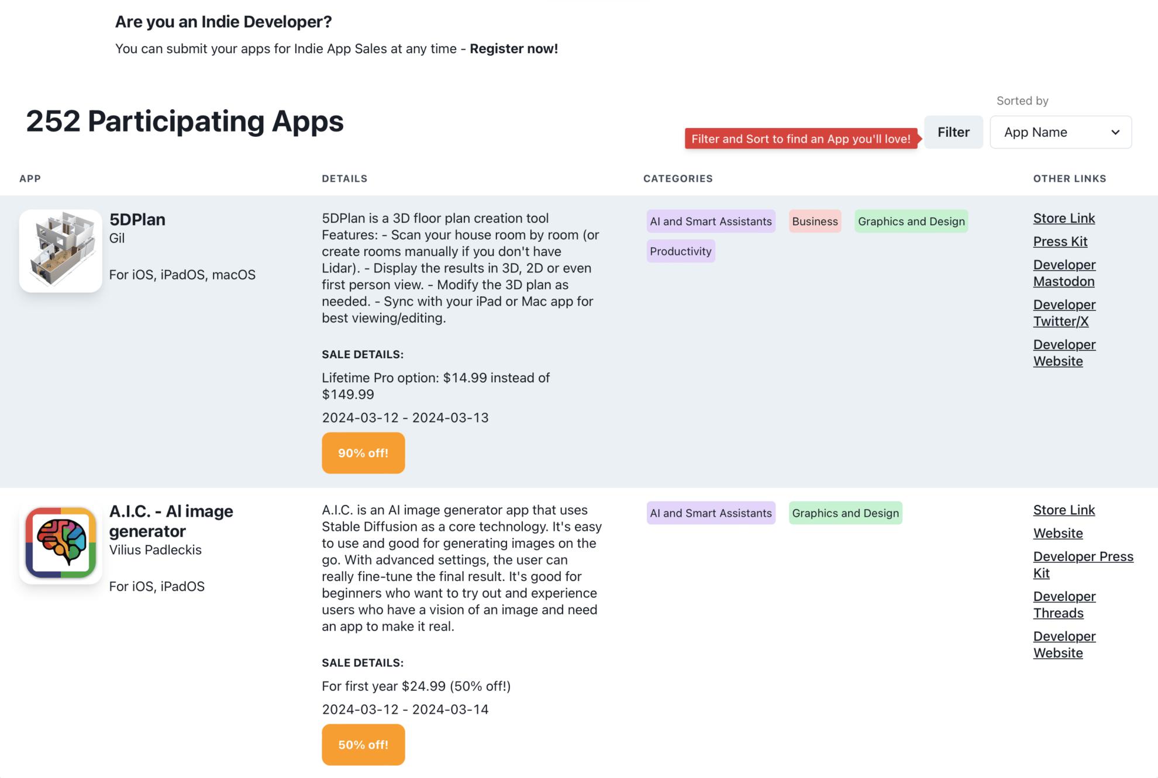Open Developer Twitter/X for 5DPlan

click(x=1064, y=313)
